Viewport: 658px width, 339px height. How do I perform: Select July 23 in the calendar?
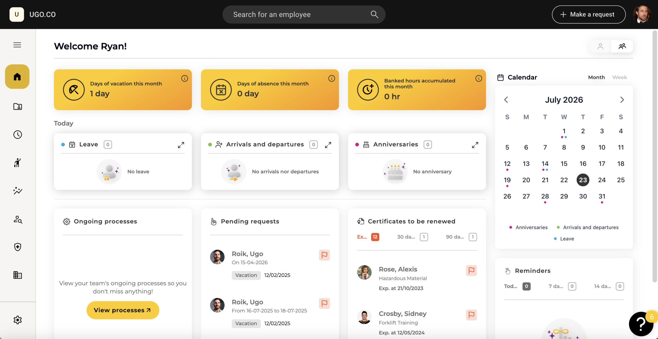[583, 180]
